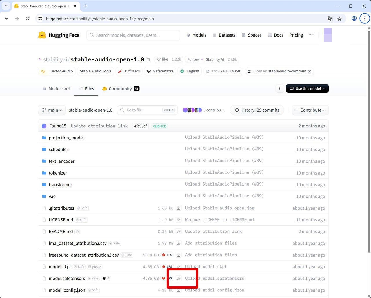Open the README.md file
Screen dimensions: 371x298
[x=61, y=232]
